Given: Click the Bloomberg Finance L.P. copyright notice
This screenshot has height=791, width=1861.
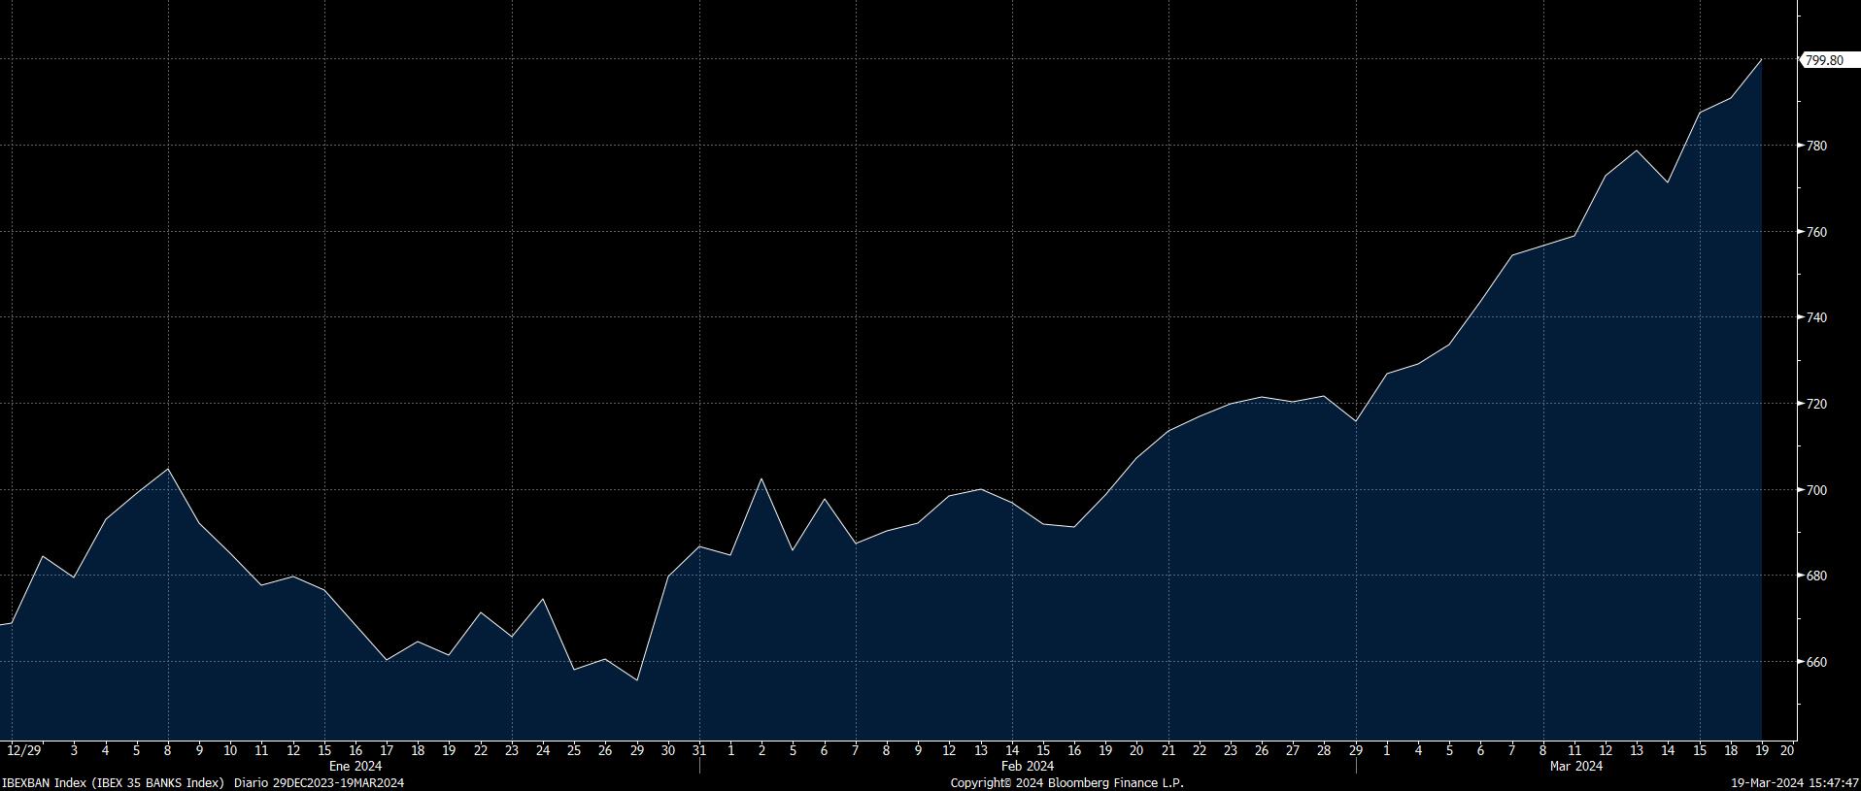Looking at the screenshot, I should (x=1066, y=782).
